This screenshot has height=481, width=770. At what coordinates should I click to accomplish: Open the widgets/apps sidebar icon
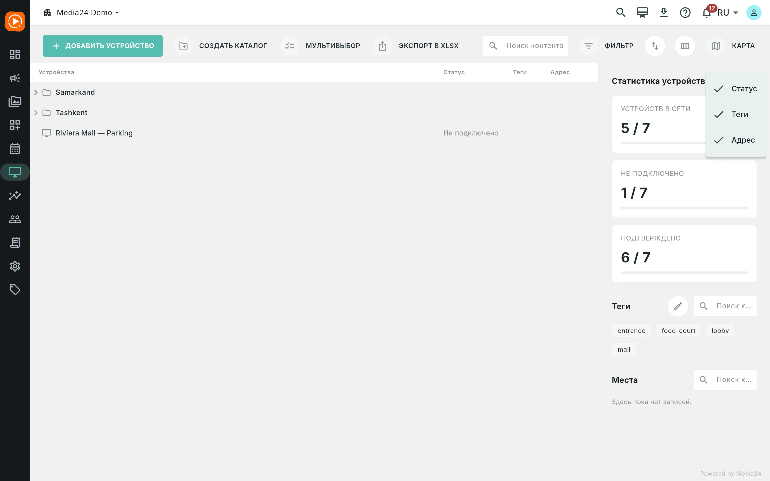point(15,125)
